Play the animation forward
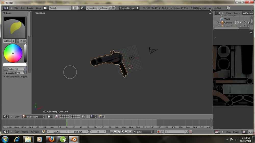This screenshot has width=255, height=143. pos(122,132)
